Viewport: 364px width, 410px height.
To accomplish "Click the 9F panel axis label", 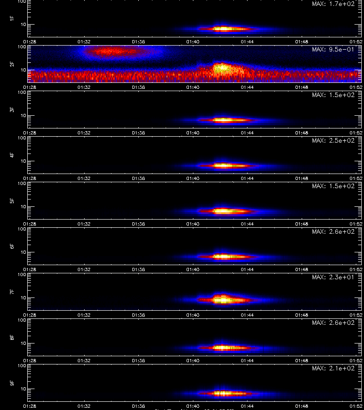I will pos(12,383).
